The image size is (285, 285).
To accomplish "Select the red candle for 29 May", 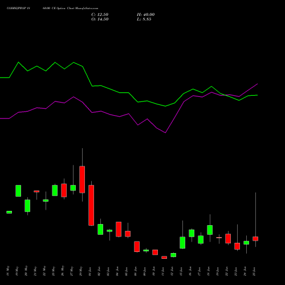I will pyautogui.click(x=82, y=180).
